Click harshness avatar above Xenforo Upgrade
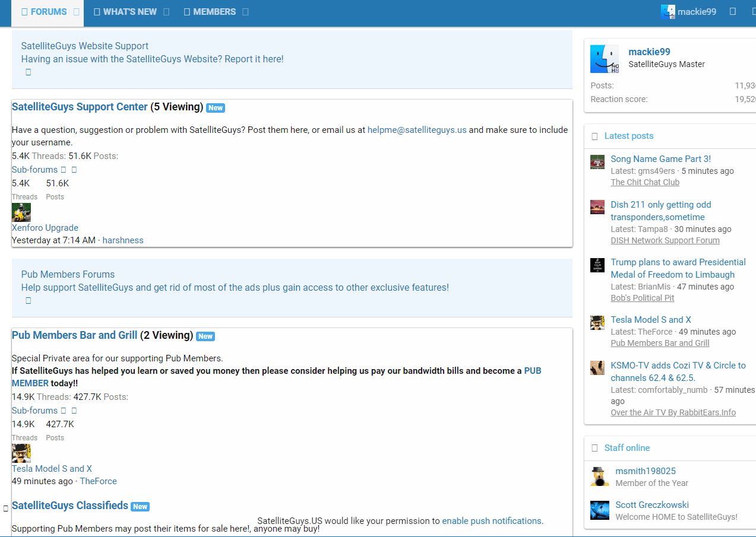 (x=21, y=212)
